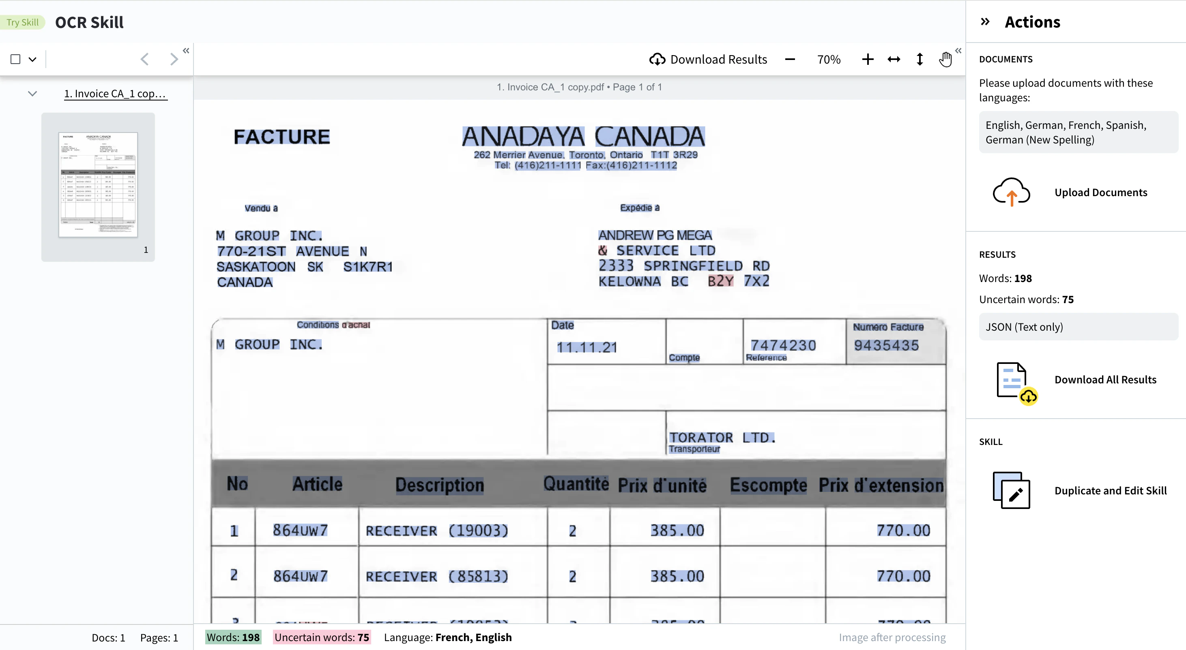Collapse the Actions panel with double chevron
The width and height of the screenshot is (1186, 650).
pyautogui.click(x=985, y=21)
